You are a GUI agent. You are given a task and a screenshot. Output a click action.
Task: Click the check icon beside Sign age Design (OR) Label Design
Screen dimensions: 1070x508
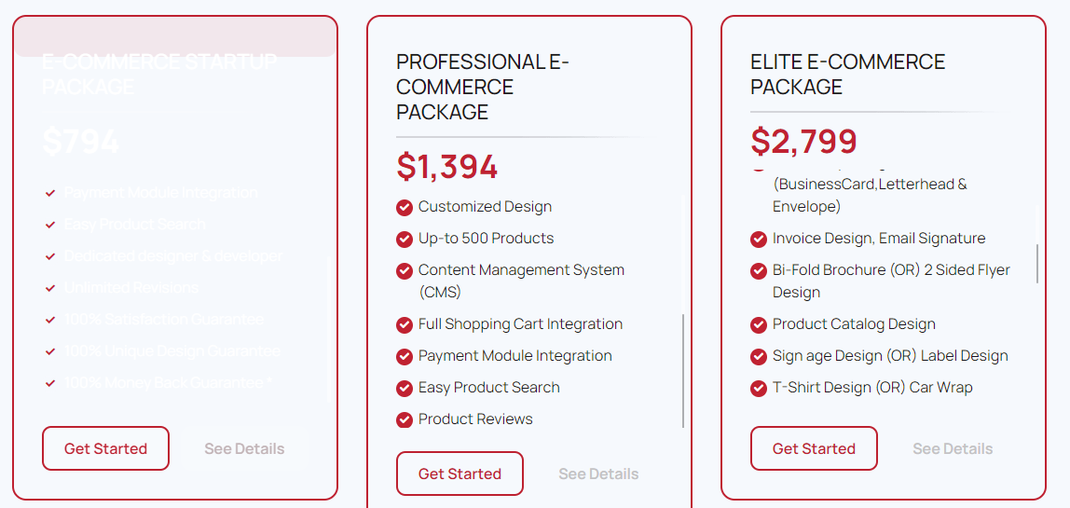click(758, 356)
